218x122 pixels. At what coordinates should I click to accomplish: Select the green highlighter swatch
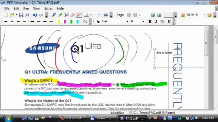[71, 22]
